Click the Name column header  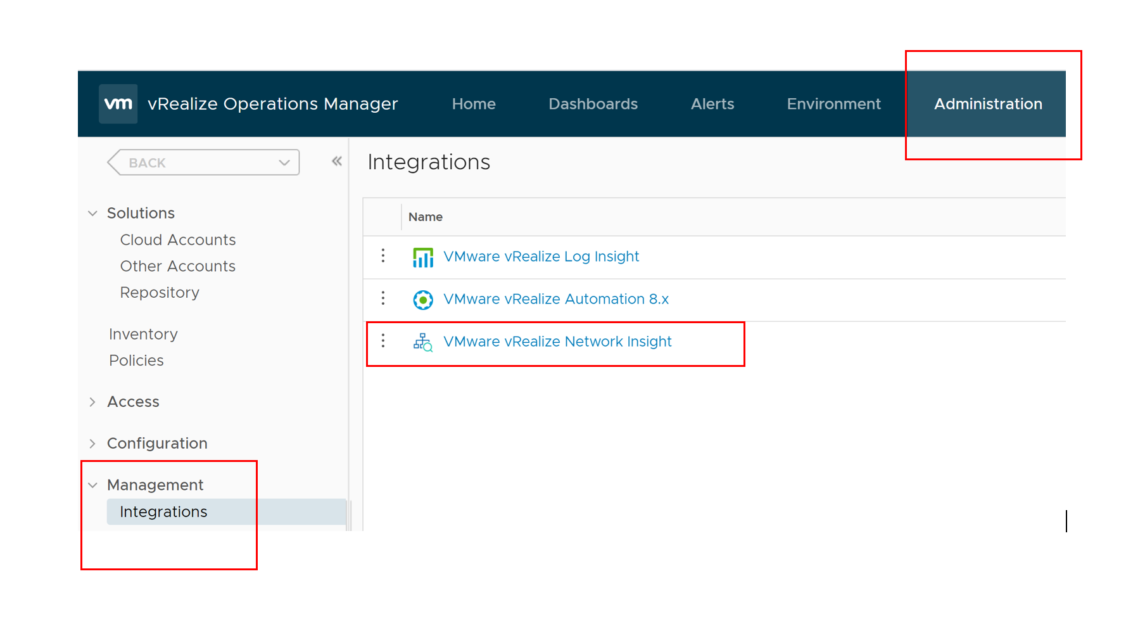click(x=426, y=217)
